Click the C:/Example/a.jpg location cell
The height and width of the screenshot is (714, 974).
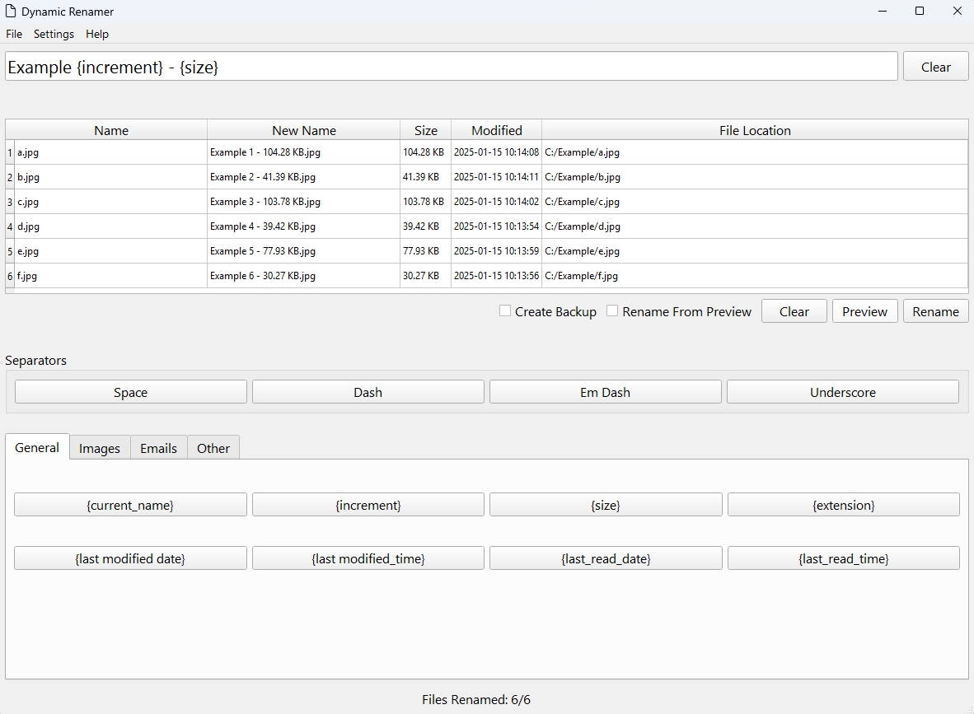[x=755, y=152]
